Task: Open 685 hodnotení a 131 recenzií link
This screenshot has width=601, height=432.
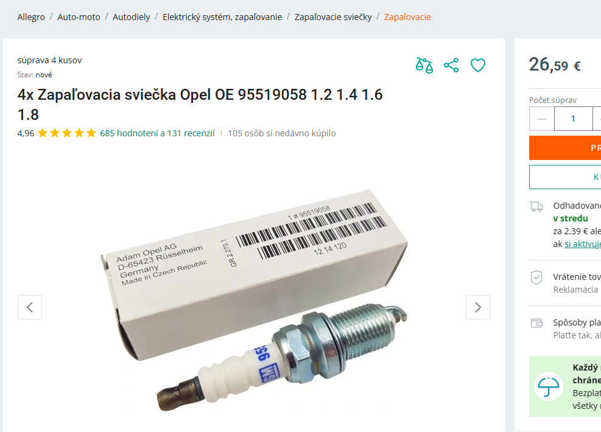Action: click(158, 133)
